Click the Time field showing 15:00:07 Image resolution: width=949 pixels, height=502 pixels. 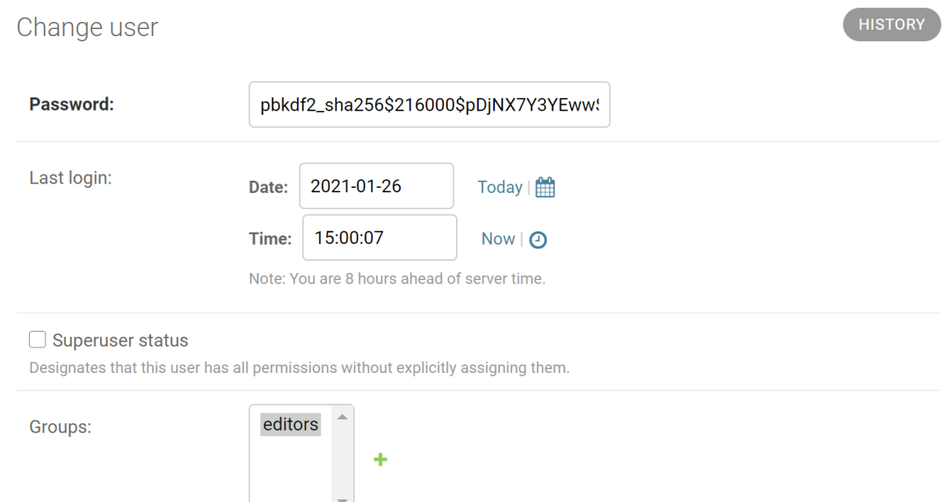tap(380, 238)
